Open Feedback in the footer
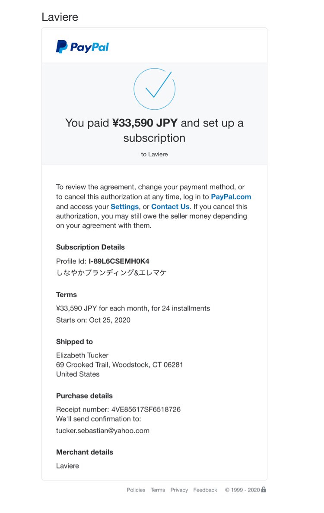This screenshot has height=513, width=324. 205,490
